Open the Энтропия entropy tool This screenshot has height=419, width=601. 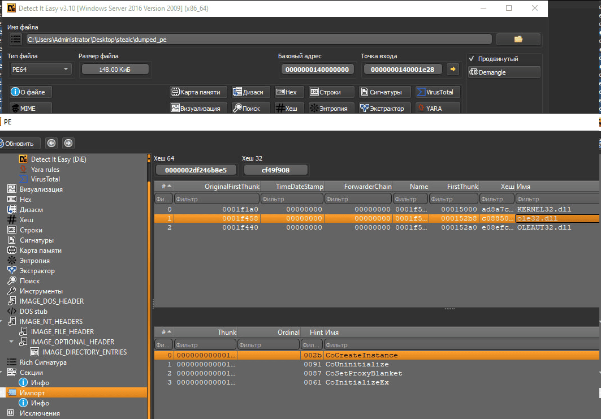[x=331, y=108]
